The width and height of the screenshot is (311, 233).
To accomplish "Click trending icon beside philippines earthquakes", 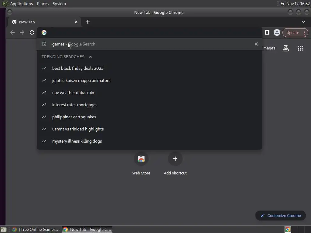I will 44,117.
